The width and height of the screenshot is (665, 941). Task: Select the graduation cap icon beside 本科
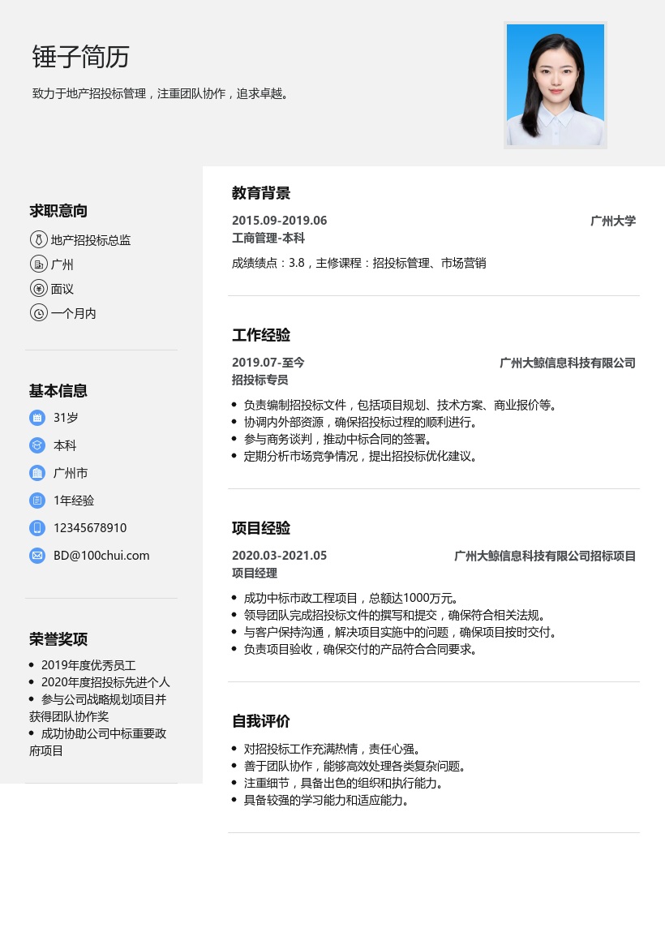[37, 445]
